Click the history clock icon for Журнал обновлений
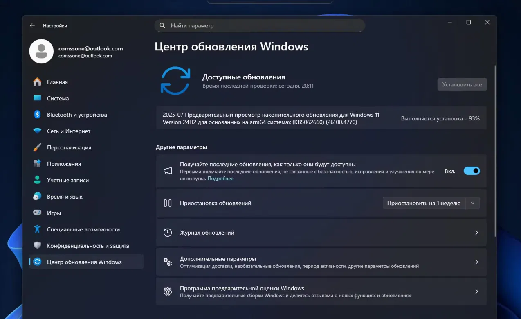This screenshot has width=521, height=319. (x=168, y=233)
